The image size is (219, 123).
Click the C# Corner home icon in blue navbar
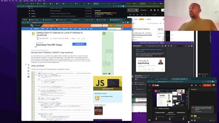point(31,29)
